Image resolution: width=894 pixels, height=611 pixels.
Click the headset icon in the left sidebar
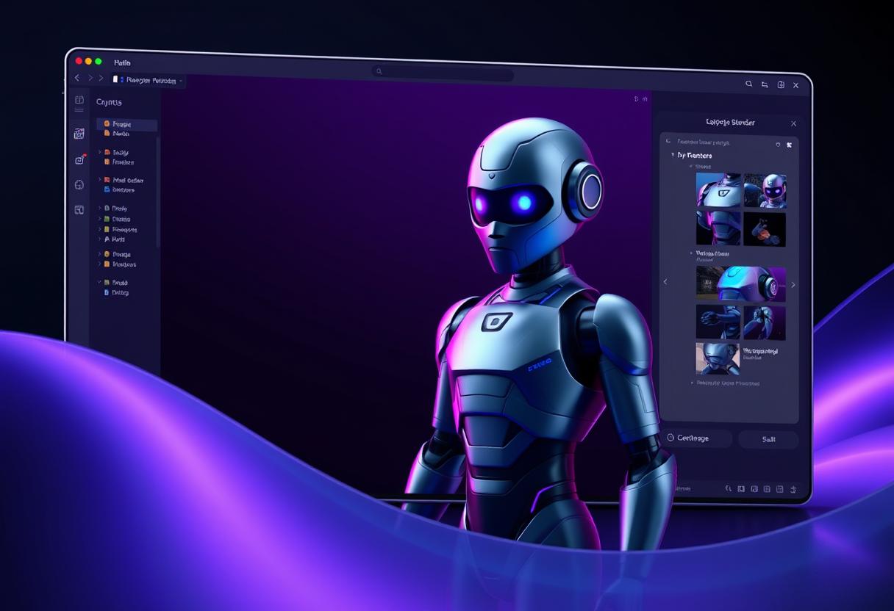79,185
